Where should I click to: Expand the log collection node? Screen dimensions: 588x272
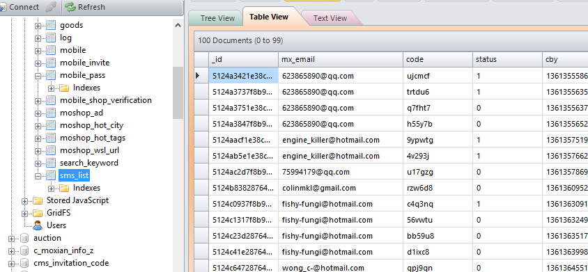pyautogui.click(x=38, y=38)
